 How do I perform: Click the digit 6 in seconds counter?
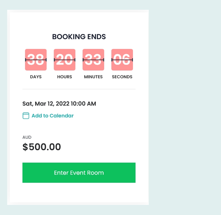[x=126, y=60]
